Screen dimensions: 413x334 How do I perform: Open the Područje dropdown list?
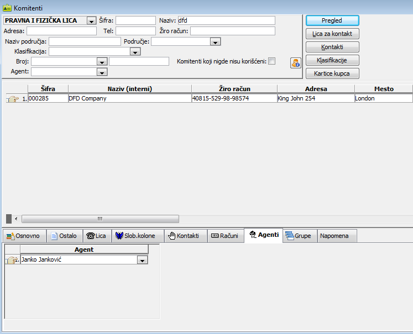click(216, 41)
